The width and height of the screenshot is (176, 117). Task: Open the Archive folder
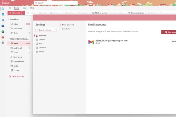click(19, 66)
